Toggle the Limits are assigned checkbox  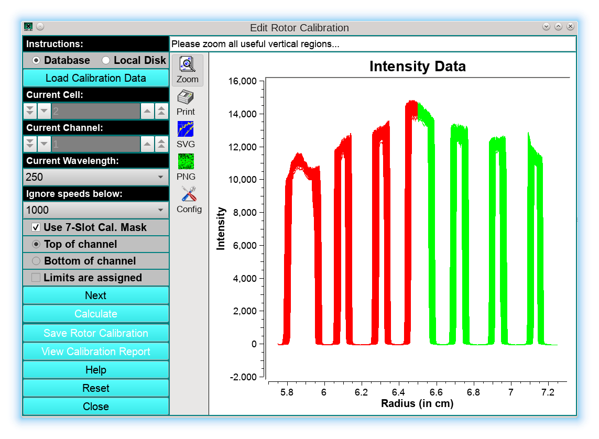pos(36,278)
